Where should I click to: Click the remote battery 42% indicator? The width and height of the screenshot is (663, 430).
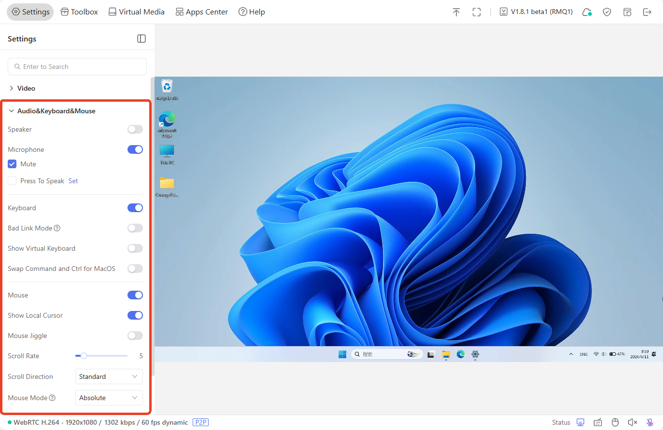click(x=617, y=354)
